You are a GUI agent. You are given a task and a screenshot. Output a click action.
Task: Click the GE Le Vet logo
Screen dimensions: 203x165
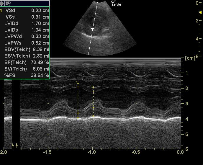[x=116, y=3]
